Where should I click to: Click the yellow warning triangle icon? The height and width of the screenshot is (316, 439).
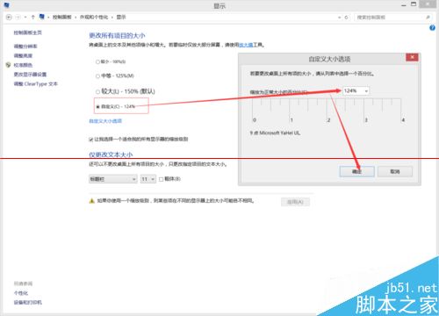pos(91,201)
